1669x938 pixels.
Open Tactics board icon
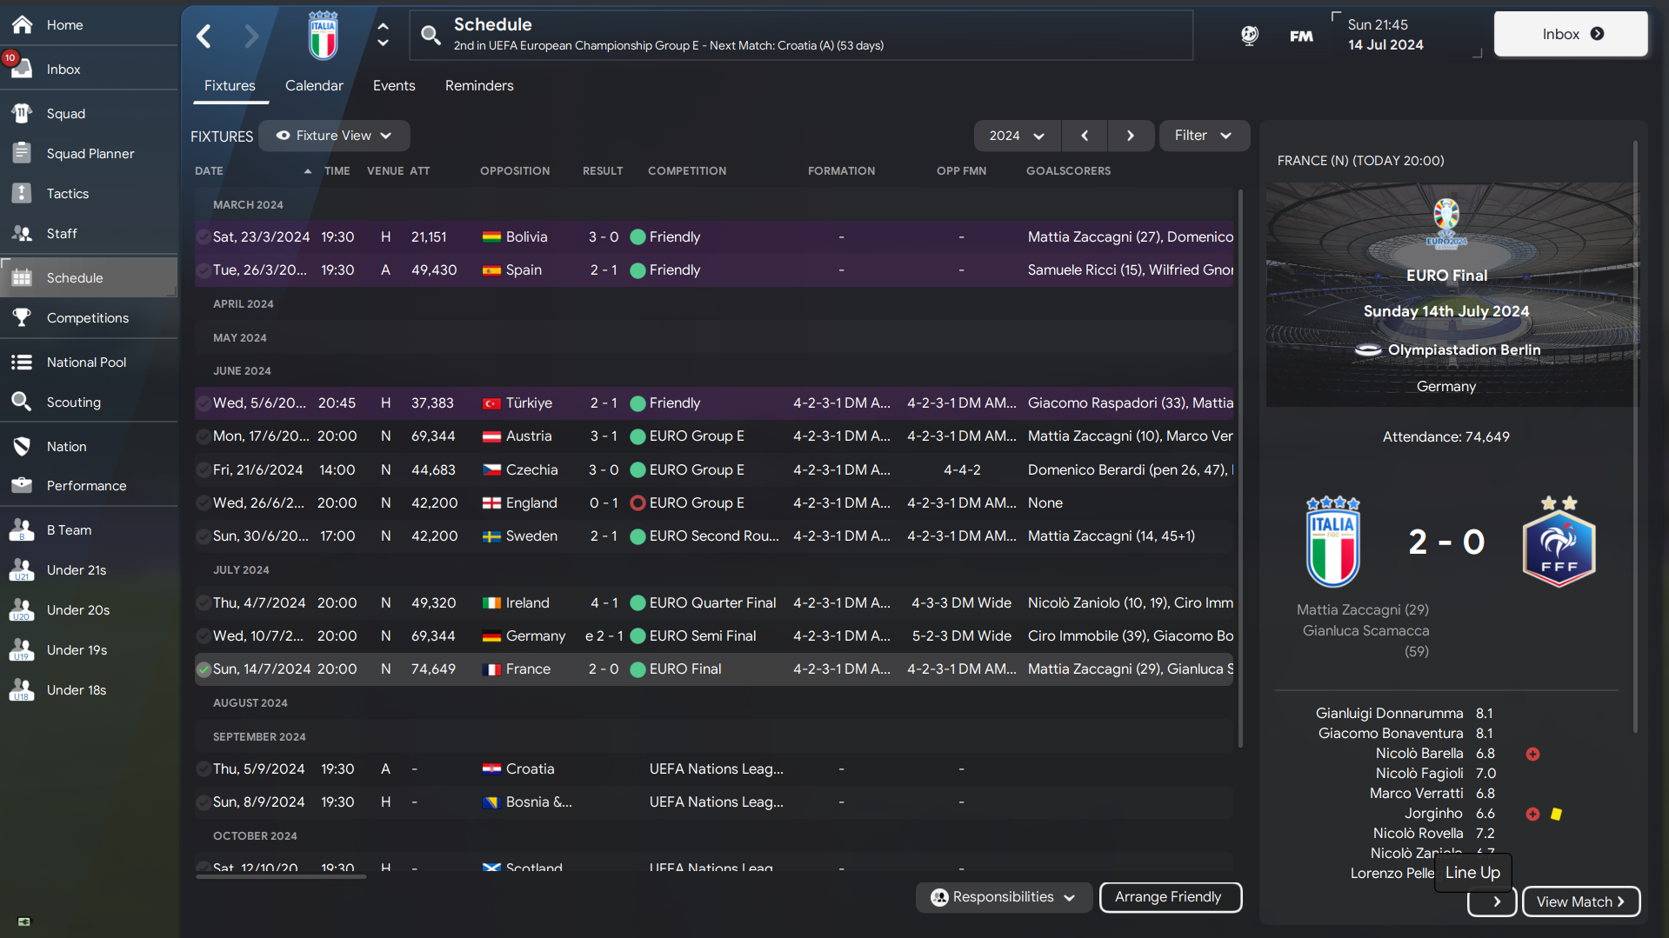23,193
